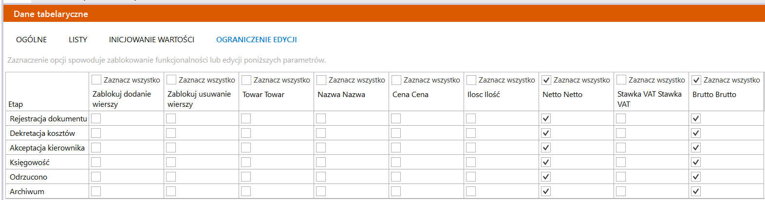Check Stawka VAT for Archiwum stage
The width and height of the screenshot is (765, 200).
(621, 191)
